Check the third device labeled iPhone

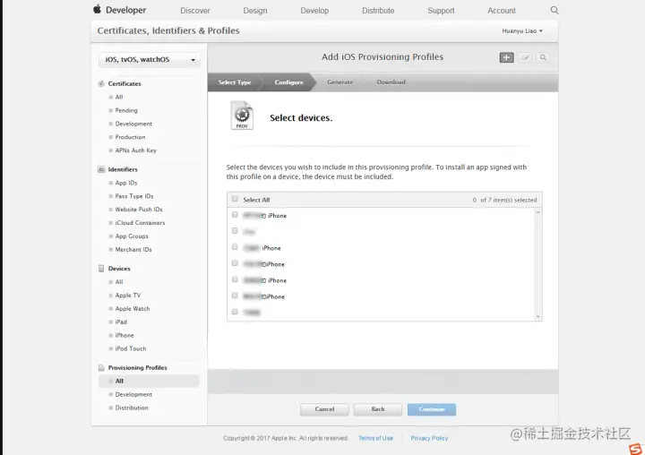[x=235, y=247]
